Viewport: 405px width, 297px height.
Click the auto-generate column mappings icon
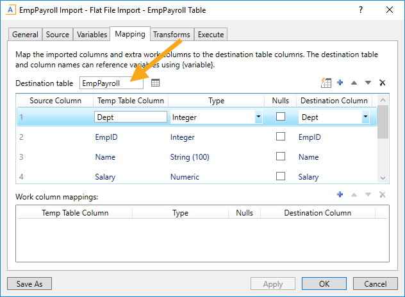[326, 83]
